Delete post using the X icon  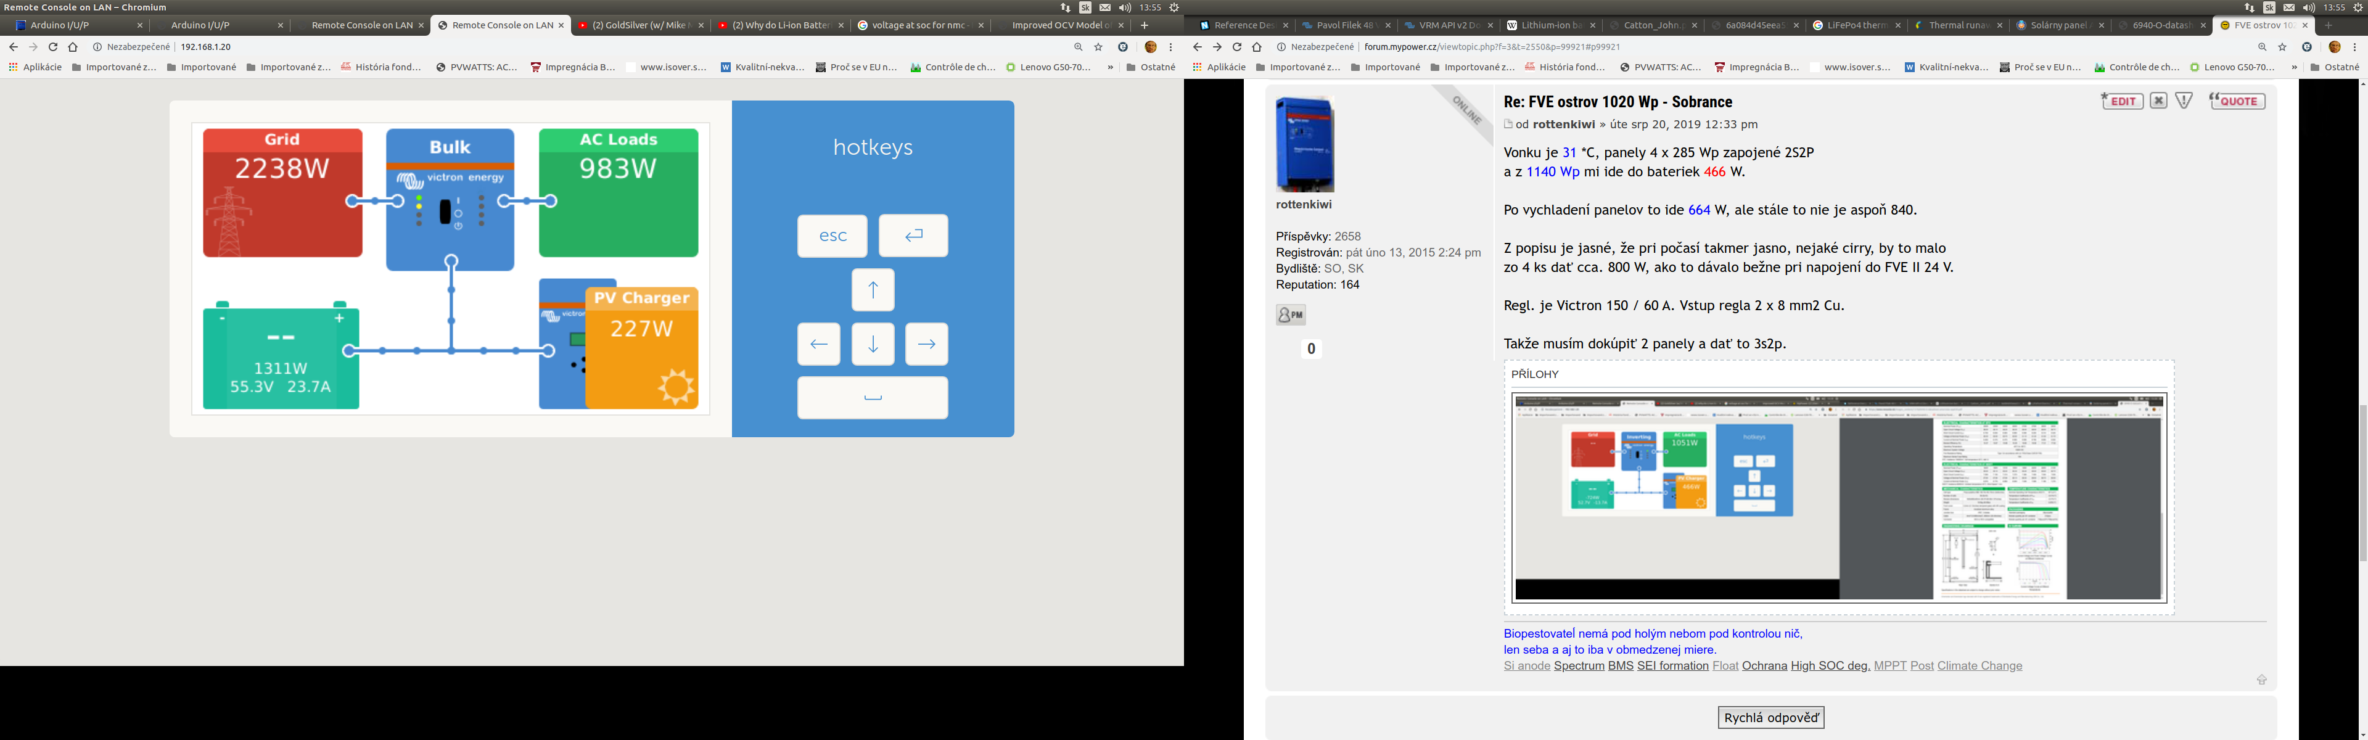coord(2158,101)
